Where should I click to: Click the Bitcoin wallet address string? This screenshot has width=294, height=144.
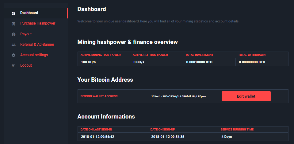point(178,96)
